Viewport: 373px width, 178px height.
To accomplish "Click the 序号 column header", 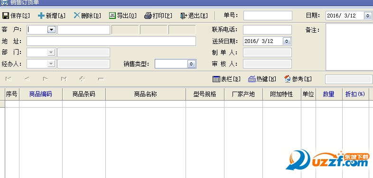I will [12, 94].
